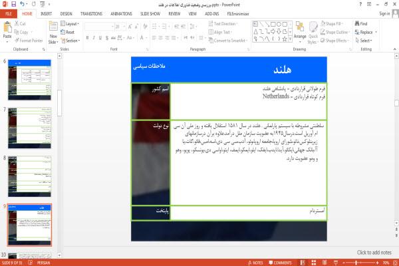Click the bullets list icon
399x266 pixels.
coord(155,27)
